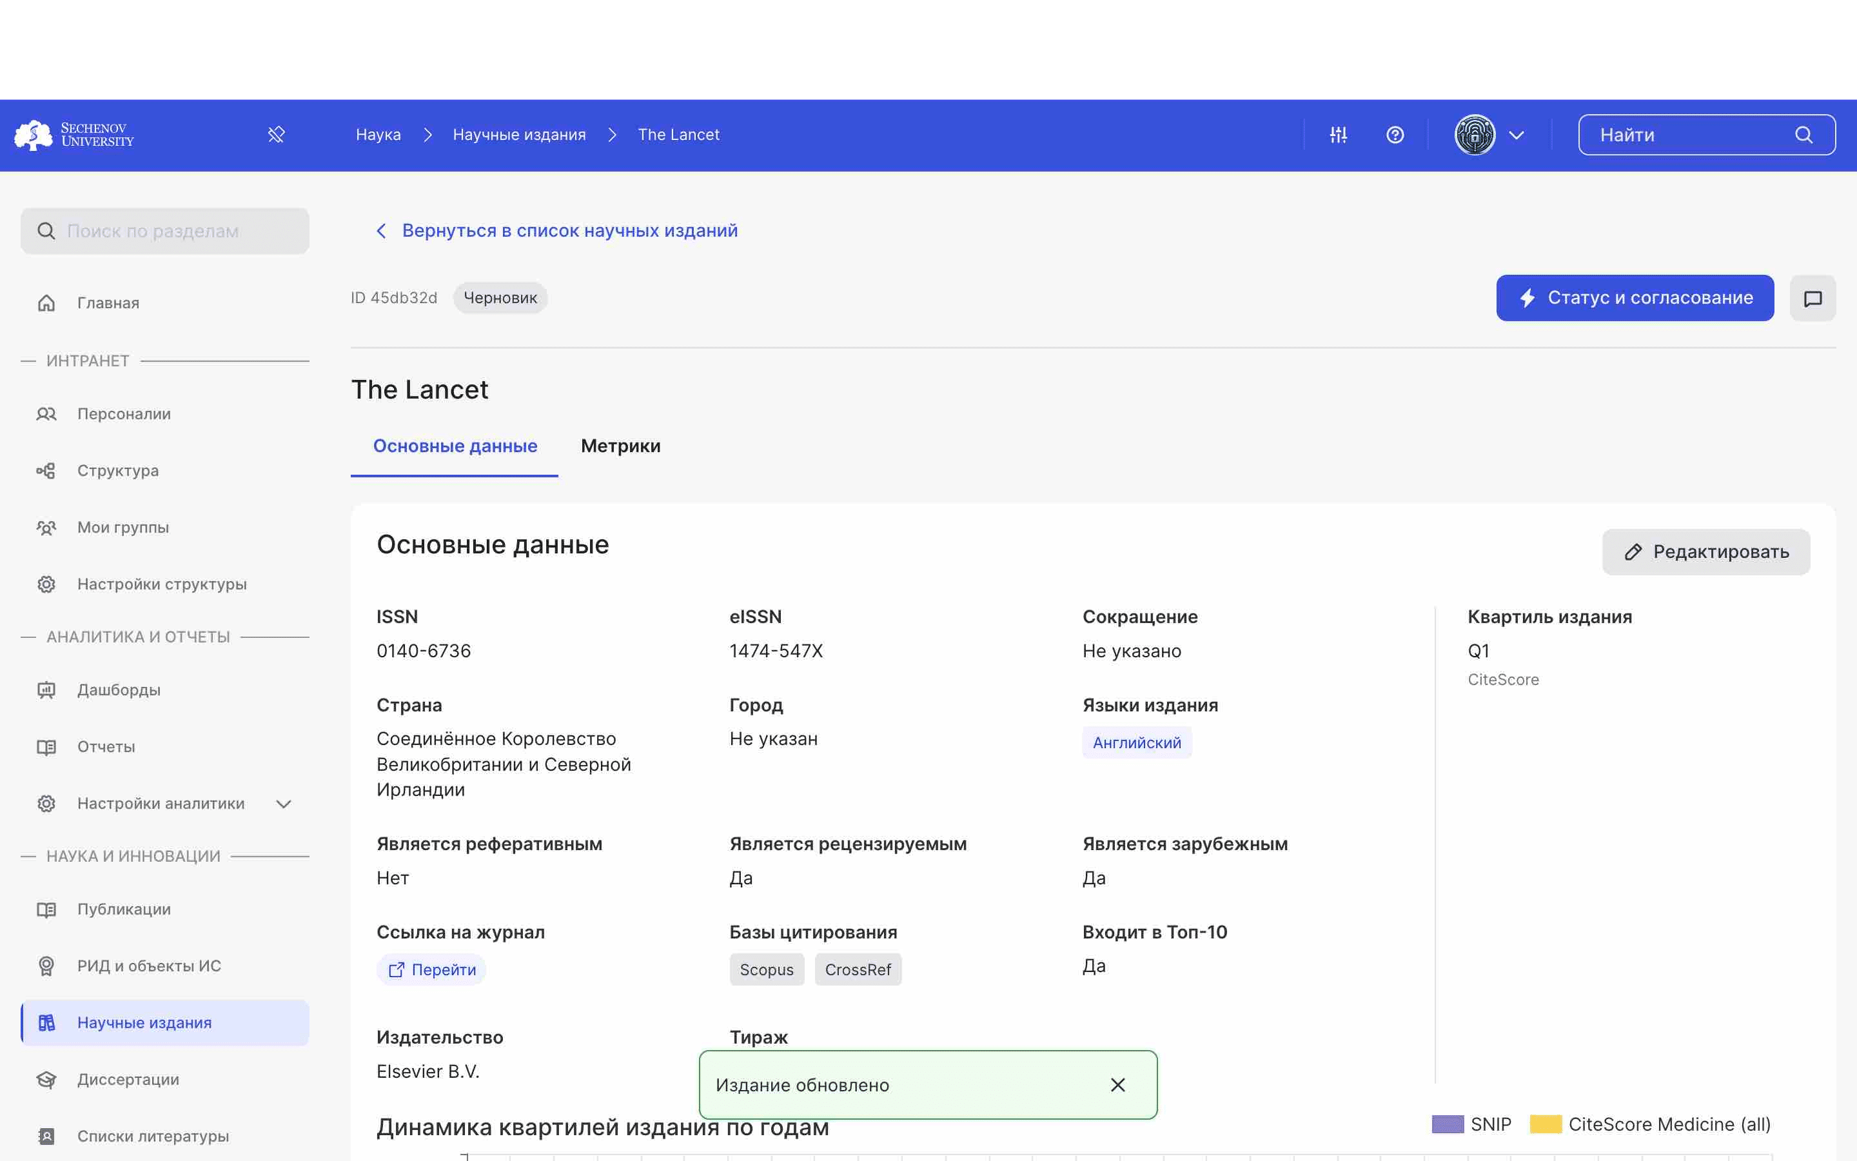Expand the Настройки аналитики chevron

pyautogui.click(x=284, y=804)
